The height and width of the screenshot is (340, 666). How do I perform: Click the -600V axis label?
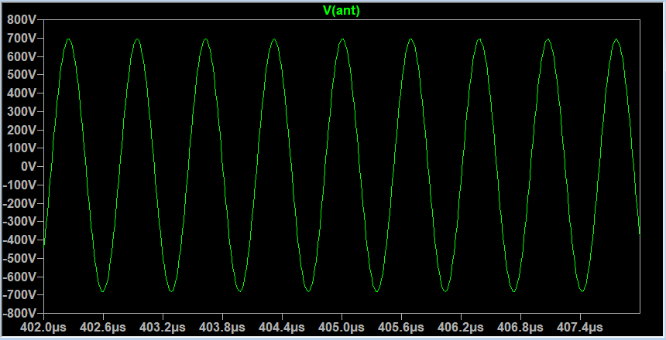19,277
